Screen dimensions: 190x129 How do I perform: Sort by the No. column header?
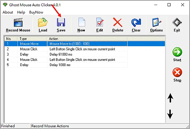pos(11,39)
